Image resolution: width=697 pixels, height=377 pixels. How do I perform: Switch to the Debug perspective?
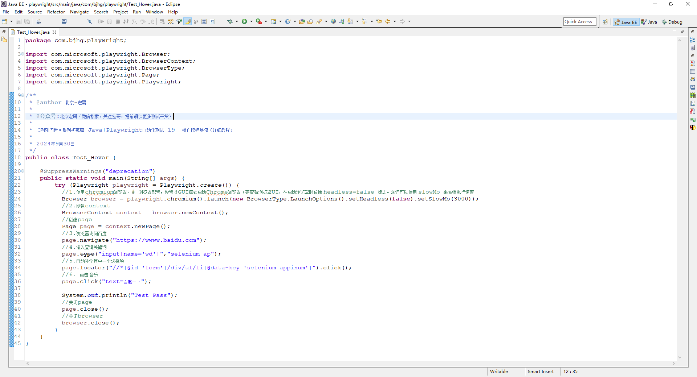point(672,22)
